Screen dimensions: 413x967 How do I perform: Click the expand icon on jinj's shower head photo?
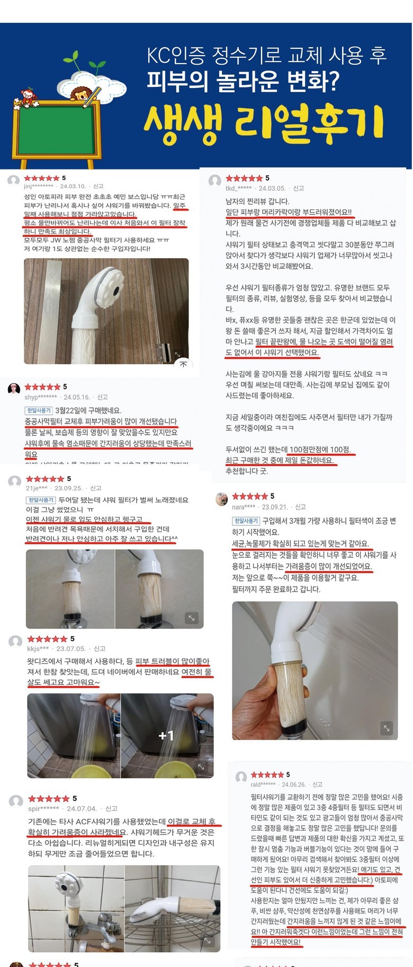pos(178,354)
